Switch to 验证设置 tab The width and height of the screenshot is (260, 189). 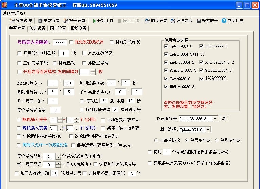pos(37,28)
